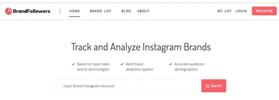Click the vertical divider beside the logo
Image resolution: width=279 pixels, height=100 pixels.
(x=60, y=11)
